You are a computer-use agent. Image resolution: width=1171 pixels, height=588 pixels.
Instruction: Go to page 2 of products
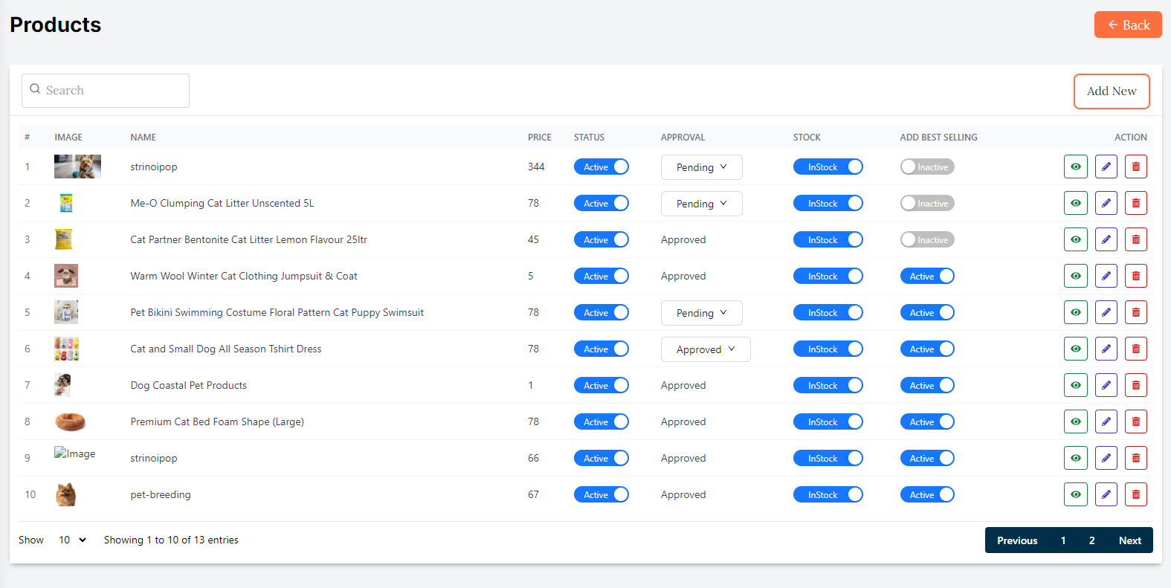point(1091,540)
